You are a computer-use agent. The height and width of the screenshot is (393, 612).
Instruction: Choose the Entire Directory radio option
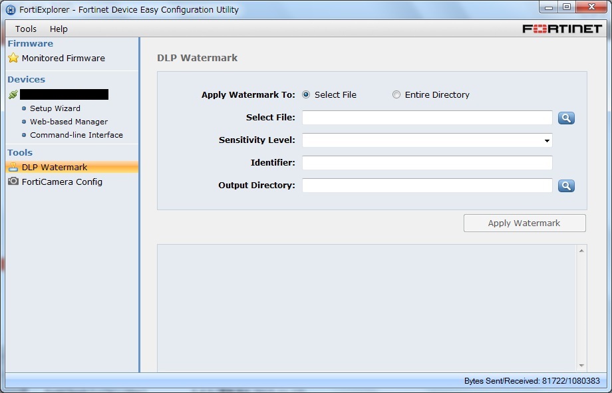click(x=396, y=95)
